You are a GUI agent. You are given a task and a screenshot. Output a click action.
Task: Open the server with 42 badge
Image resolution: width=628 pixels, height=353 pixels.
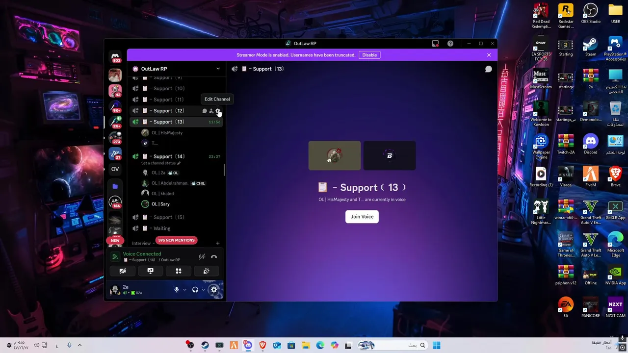tap(115, 91)
